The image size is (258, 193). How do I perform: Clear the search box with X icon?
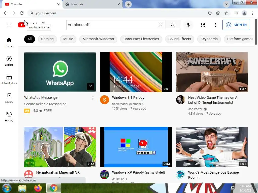160,25
